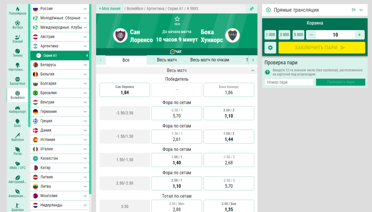Image resolution: width=372 pixels, height=212 pixels.
Task: Open the Серия А1 league
Action: click(60, 55)
